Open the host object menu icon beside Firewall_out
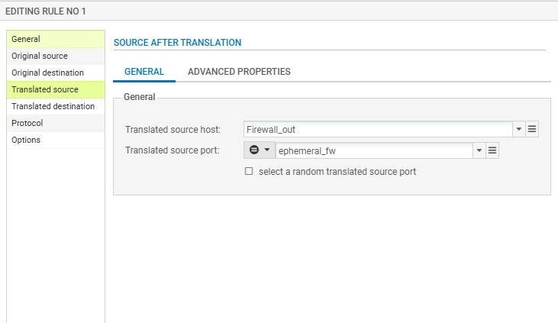558x323 pixels. coord(532,130)
